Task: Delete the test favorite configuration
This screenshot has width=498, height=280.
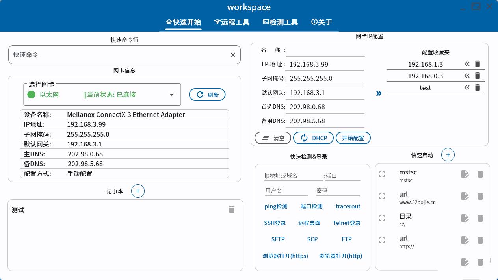Action: (478, 87)
